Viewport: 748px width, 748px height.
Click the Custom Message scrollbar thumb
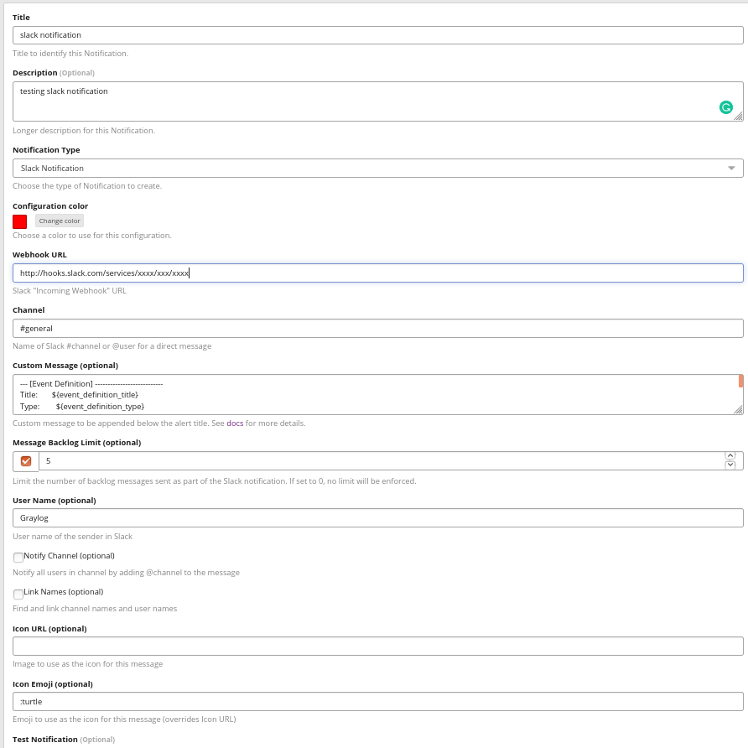740,382
